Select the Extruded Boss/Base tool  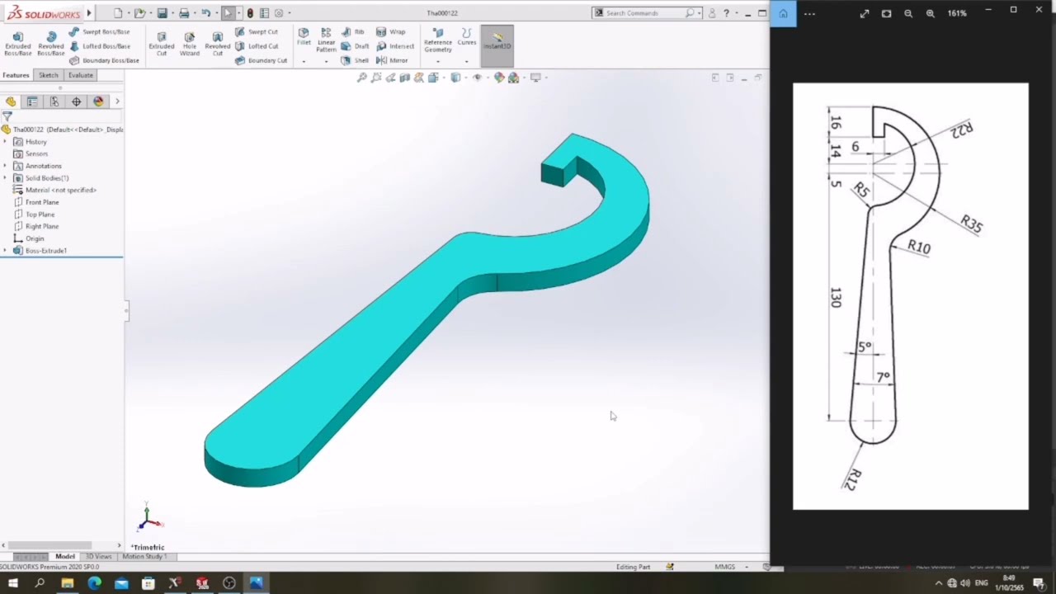tap(18, 44)
